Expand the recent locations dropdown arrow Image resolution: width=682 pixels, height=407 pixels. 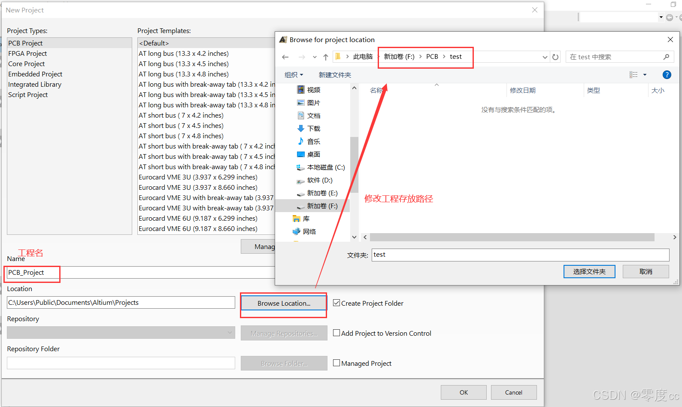(315, 57)
